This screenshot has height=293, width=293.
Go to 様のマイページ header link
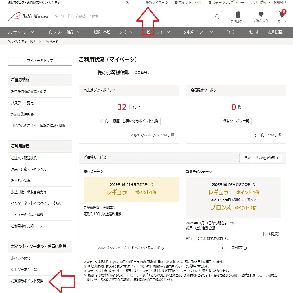tap(157, 3)
